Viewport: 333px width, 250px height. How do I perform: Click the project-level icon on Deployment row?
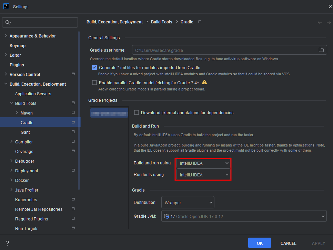point(73,170)
